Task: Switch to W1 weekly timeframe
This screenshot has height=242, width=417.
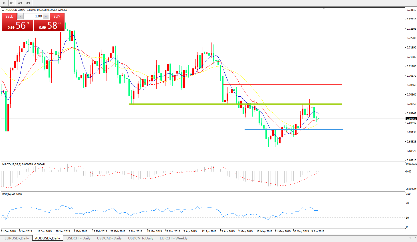Action: click(20, 3)
